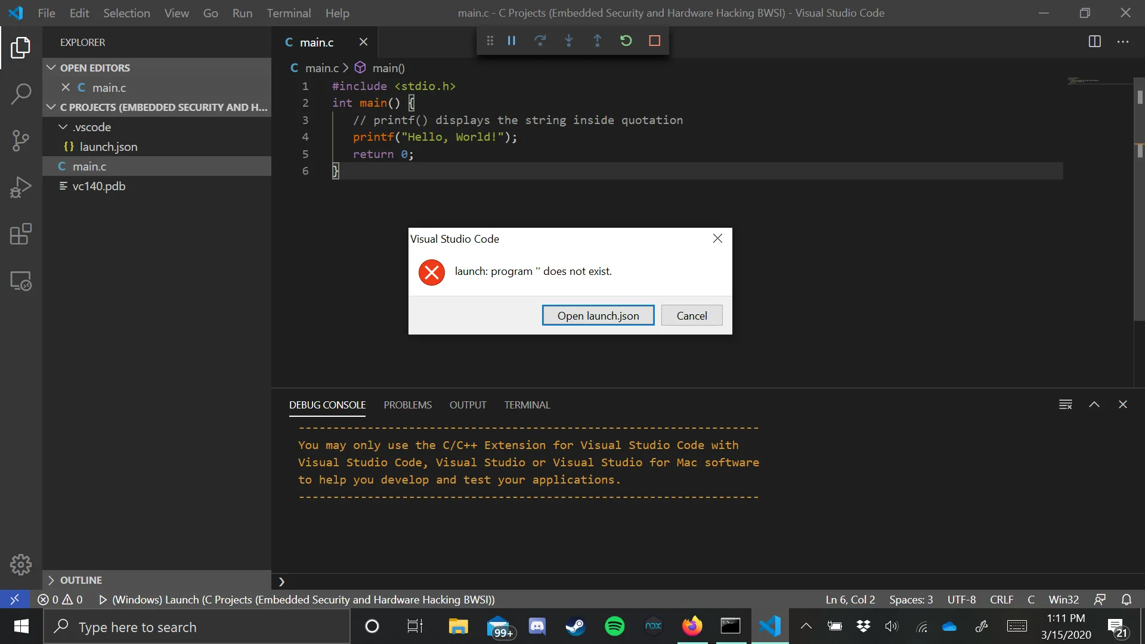Open Remote Explorer view icon

point(21,281)
